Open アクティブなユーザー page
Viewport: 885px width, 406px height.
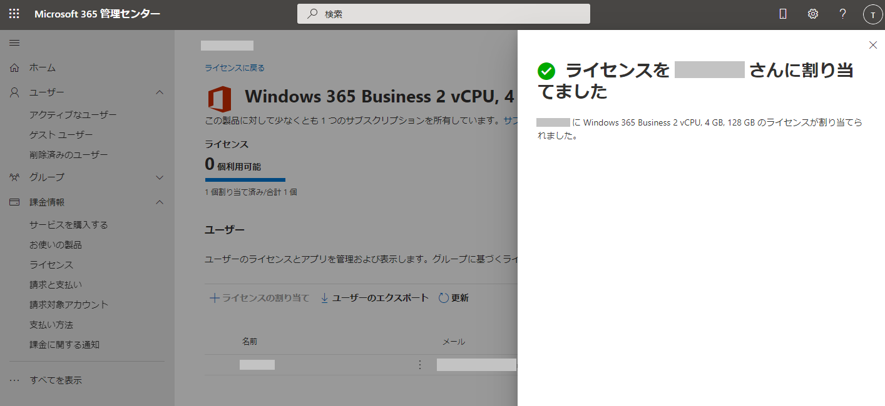(73, 115)
